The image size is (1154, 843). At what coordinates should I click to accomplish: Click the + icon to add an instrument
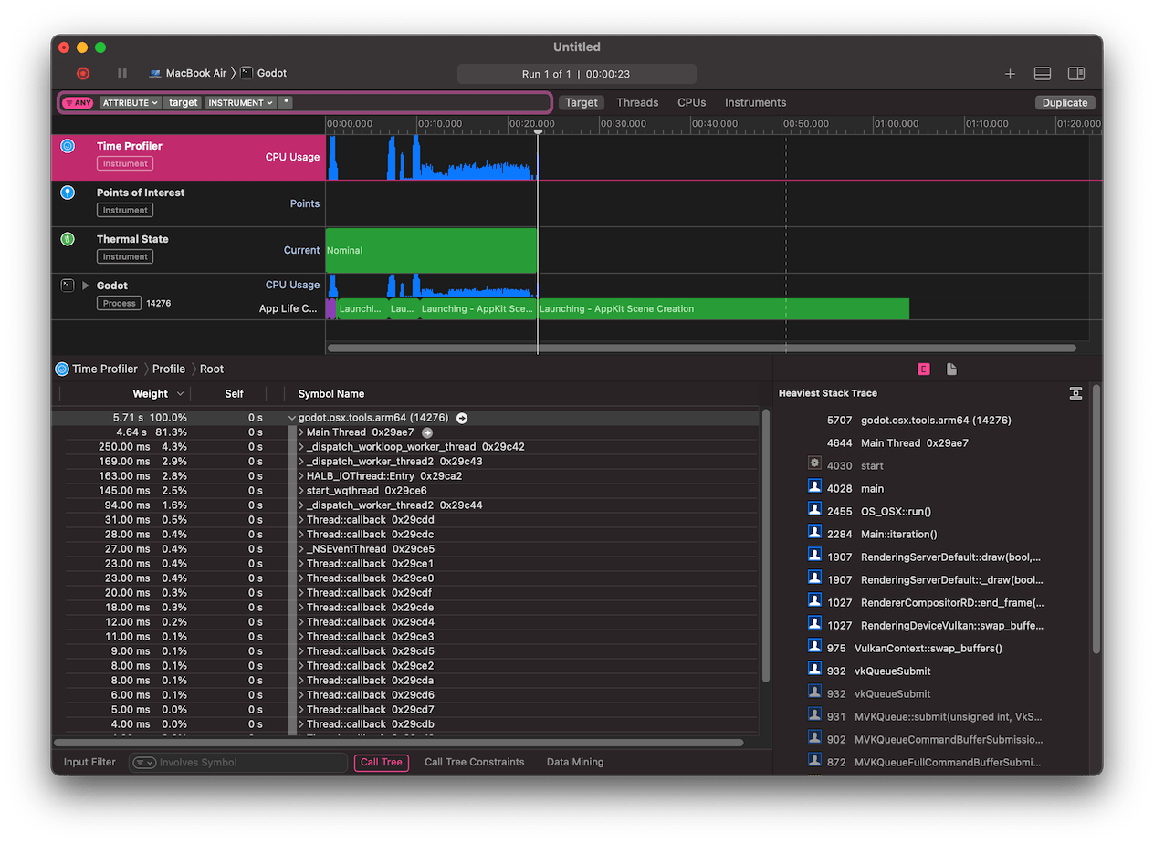point(1009,74)
